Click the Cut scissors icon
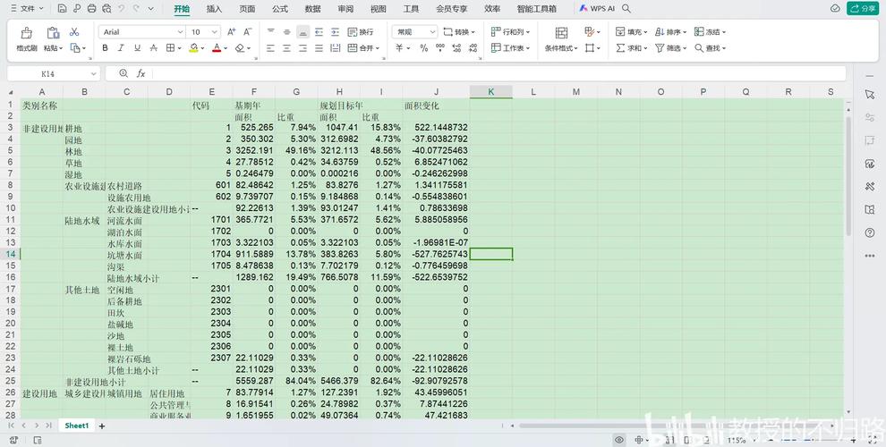886x447 pixels. point(74,32)
